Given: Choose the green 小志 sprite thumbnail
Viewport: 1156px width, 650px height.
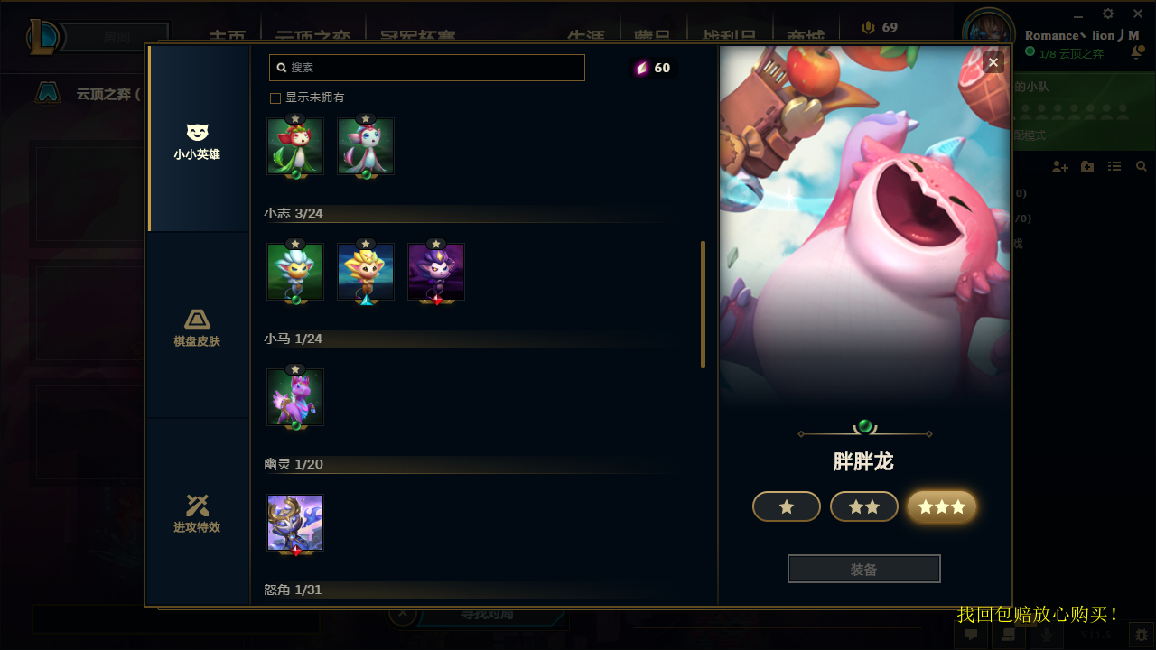Looking at the screenshot, I should [x=295, y=272].
